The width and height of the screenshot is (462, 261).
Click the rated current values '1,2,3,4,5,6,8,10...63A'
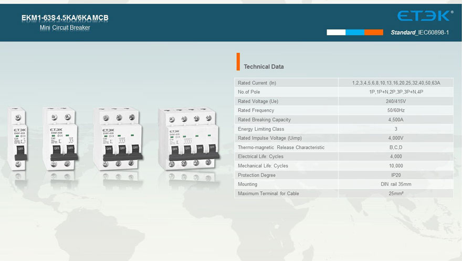[x=396, y=83]
